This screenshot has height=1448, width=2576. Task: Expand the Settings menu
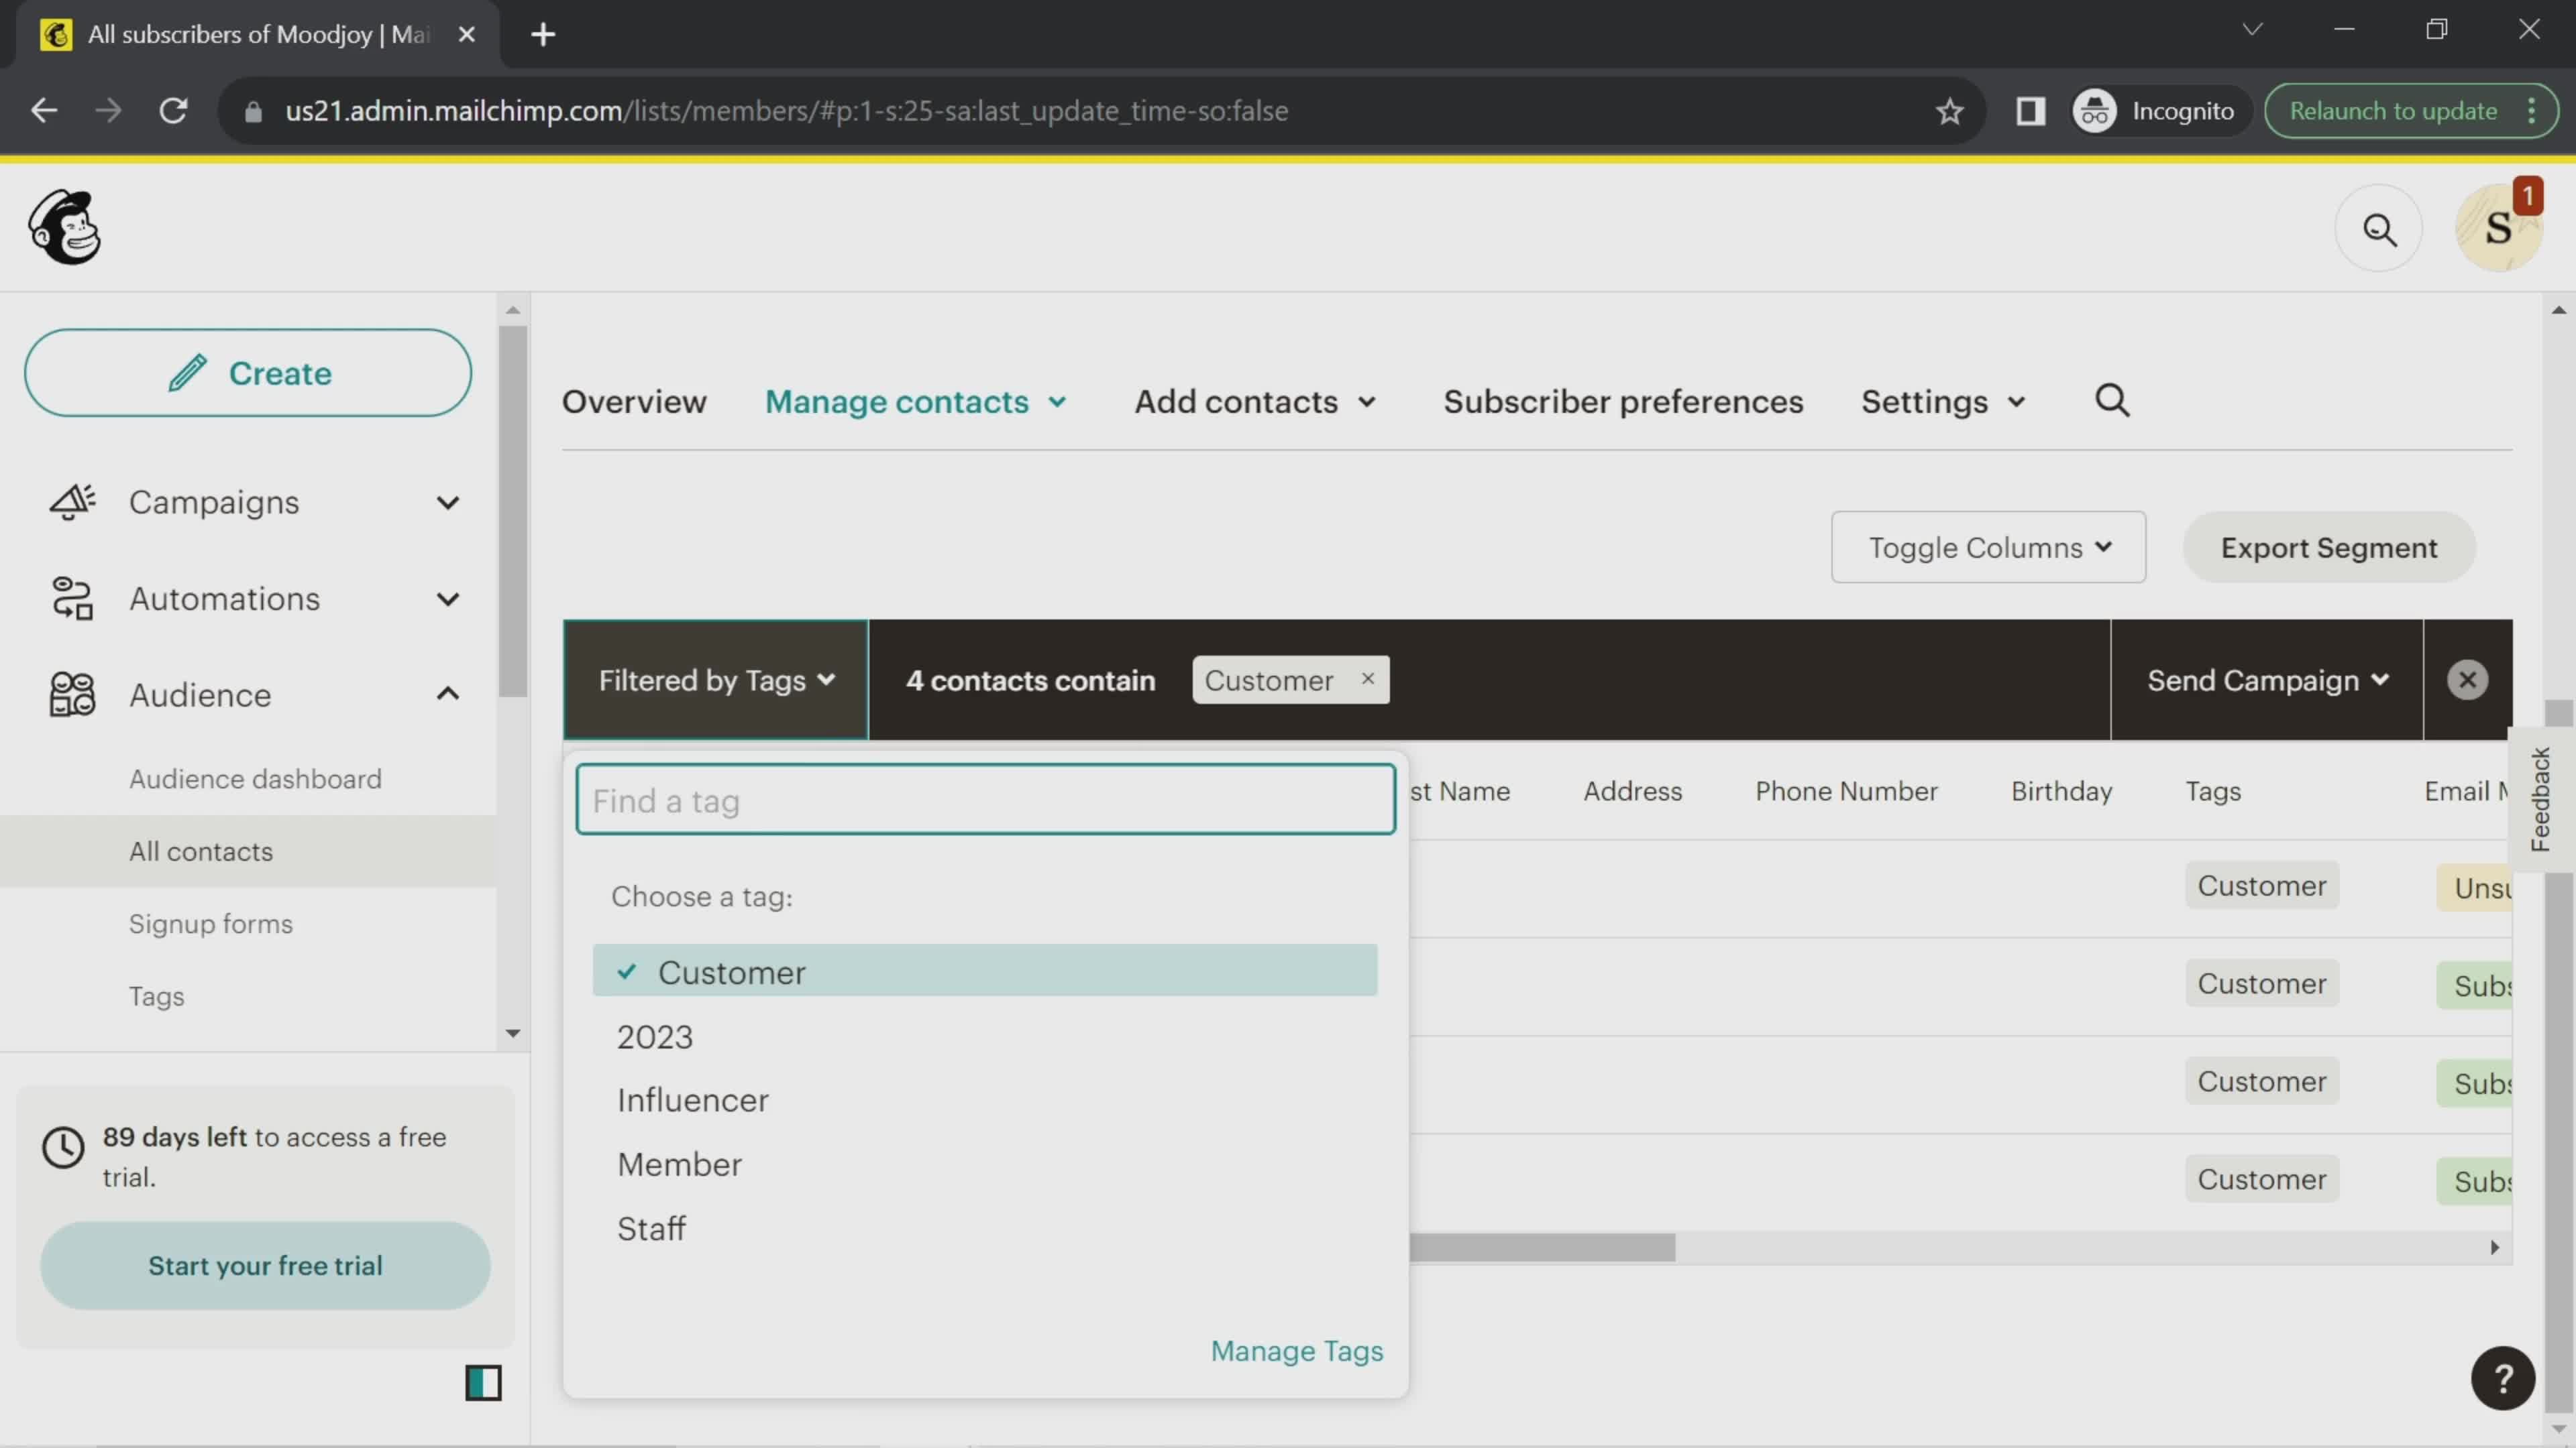pyautogui.click(x=1943, y=402)
